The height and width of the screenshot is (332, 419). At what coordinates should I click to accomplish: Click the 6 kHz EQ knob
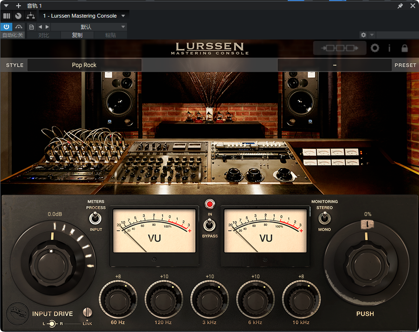[255, 300]
